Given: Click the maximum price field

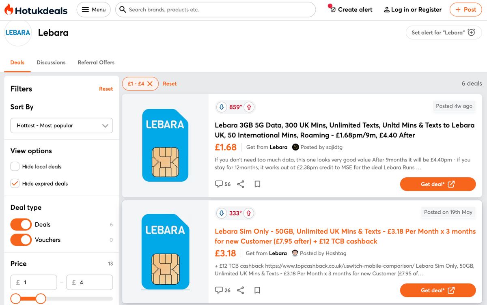Looking at the screenshot, I should coord(90,282).
